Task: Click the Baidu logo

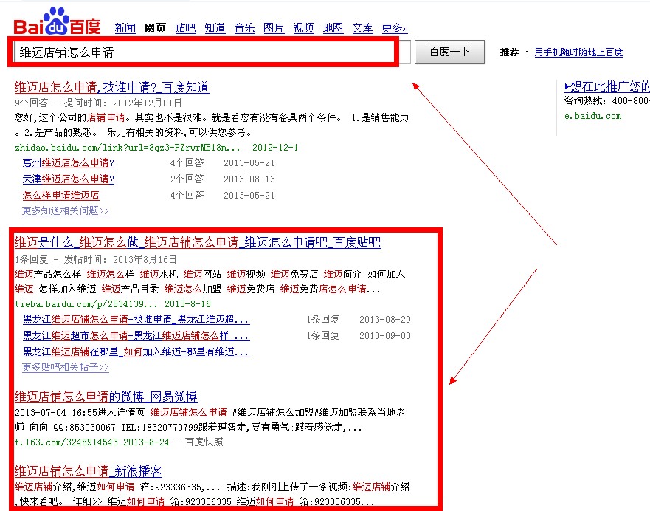Action: [x=58, y=22]
